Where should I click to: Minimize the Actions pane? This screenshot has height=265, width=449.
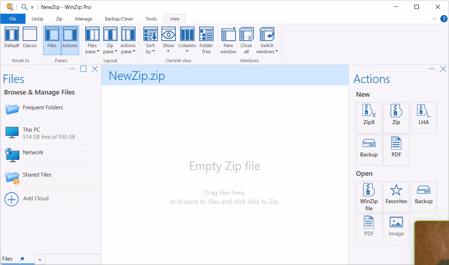[x=432, y=69]
